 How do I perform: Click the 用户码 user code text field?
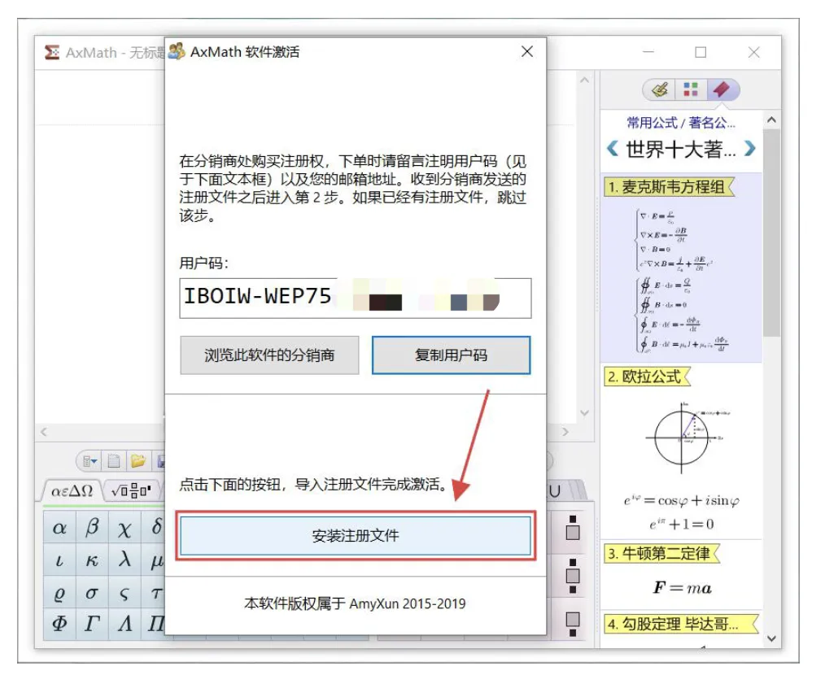pos(356,298)
